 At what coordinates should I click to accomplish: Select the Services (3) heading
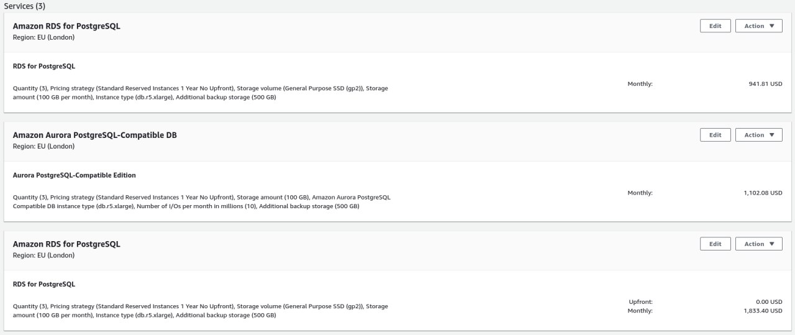[25, 6]
